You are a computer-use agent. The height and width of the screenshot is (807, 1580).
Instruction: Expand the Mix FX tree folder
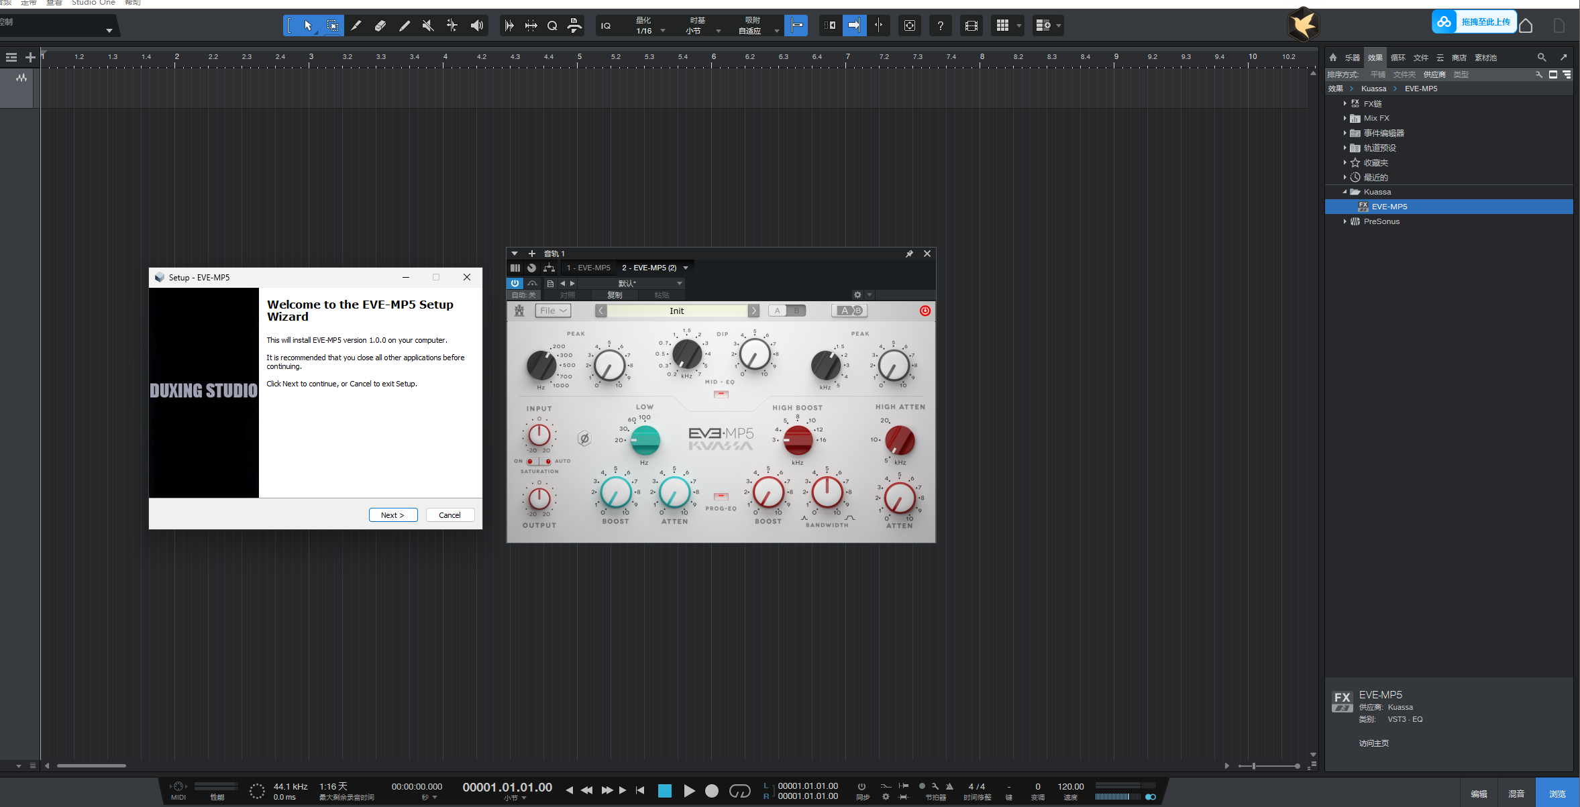point(1345,118)
